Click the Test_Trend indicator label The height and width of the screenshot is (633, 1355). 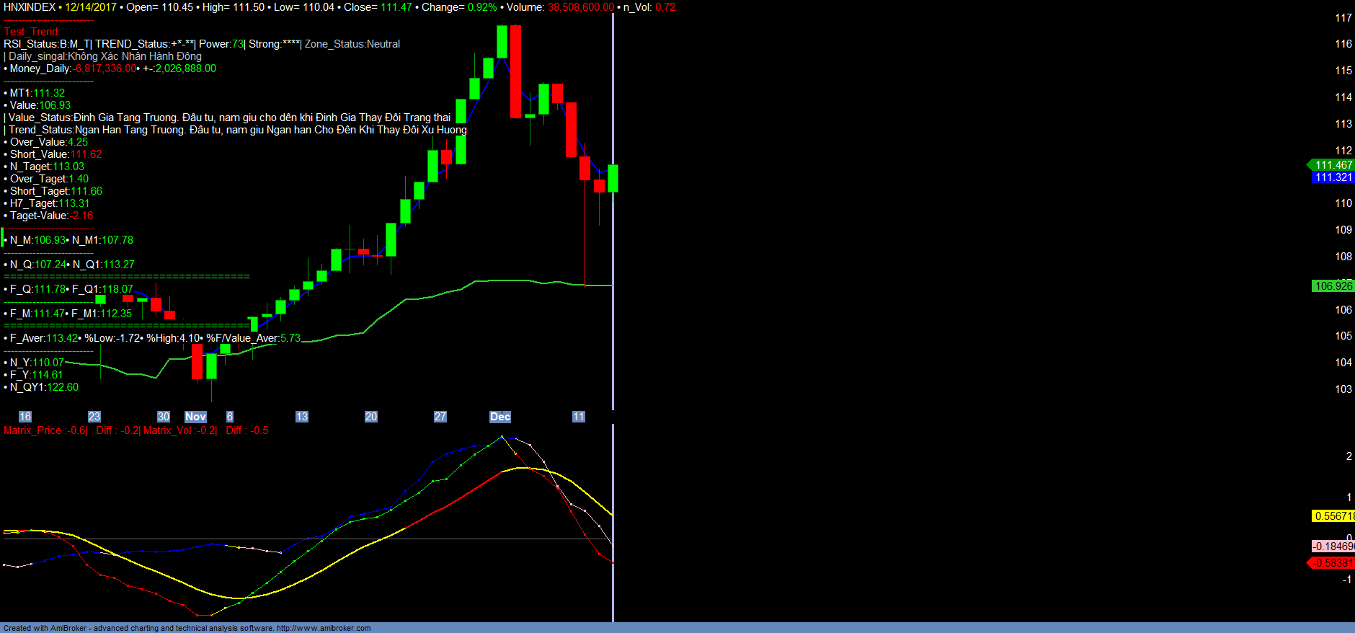point(32,32)
